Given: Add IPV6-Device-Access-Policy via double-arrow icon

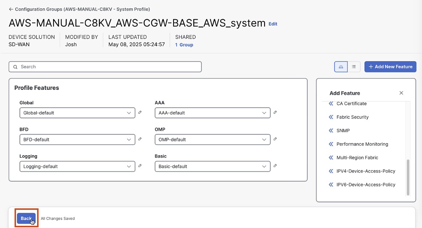Looking at the screenshot, I should pos(331,184).
